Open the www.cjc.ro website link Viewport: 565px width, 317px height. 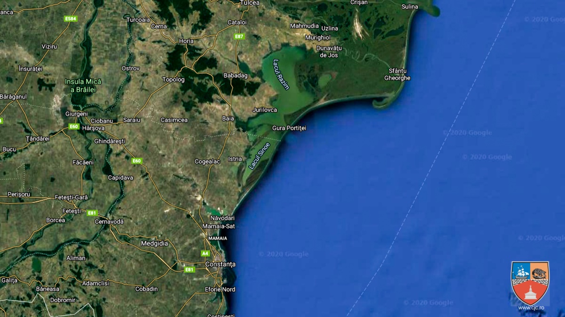(531, 308)
